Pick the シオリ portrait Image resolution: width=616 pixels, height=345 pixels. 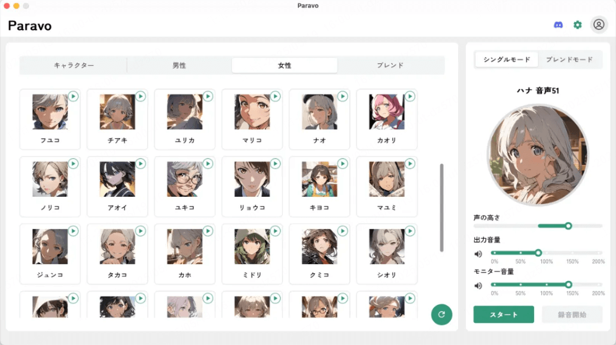pos(386,246)
